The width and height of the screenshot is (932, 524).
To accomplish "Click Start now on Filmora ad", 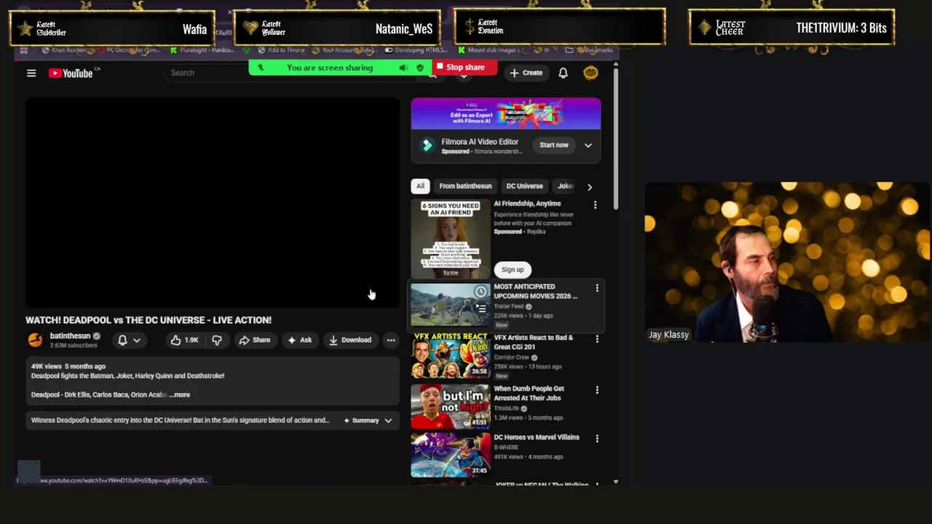I will coord(554,145).
